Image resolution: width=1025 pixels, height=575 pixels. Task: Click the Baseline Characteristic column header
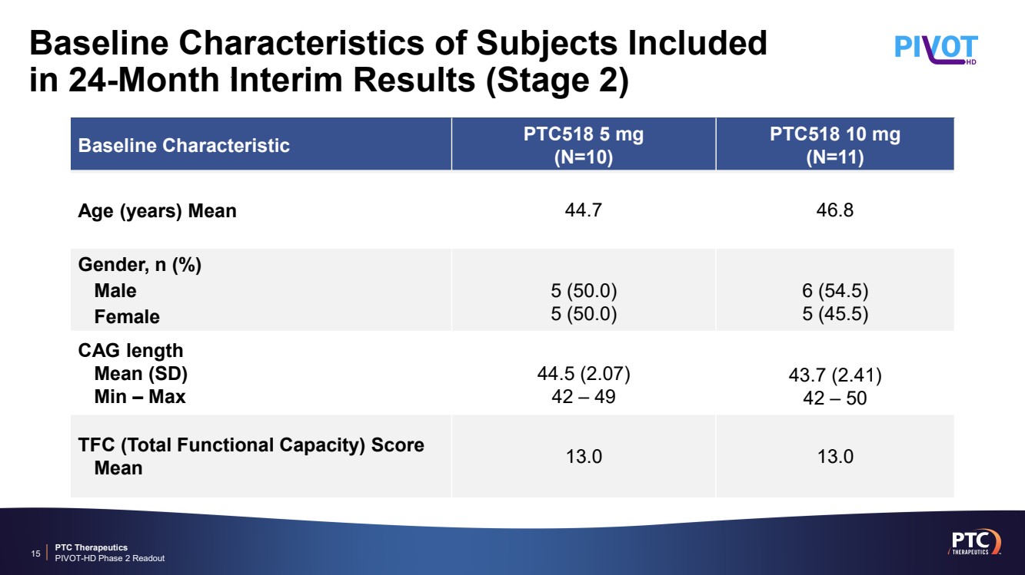pyautogui.click(x=184, y=145)
